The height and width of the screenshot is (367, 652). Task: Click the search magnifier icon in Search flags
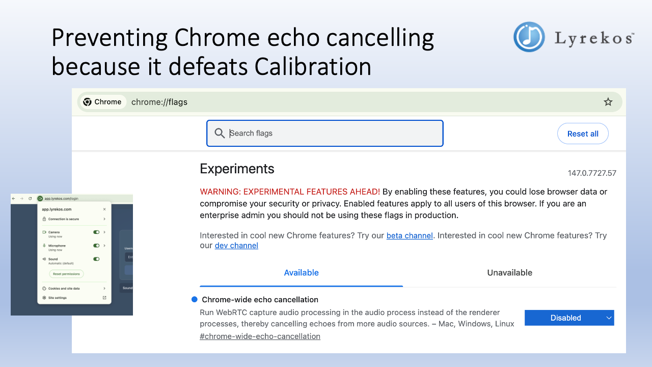click(x=220, y=133)
